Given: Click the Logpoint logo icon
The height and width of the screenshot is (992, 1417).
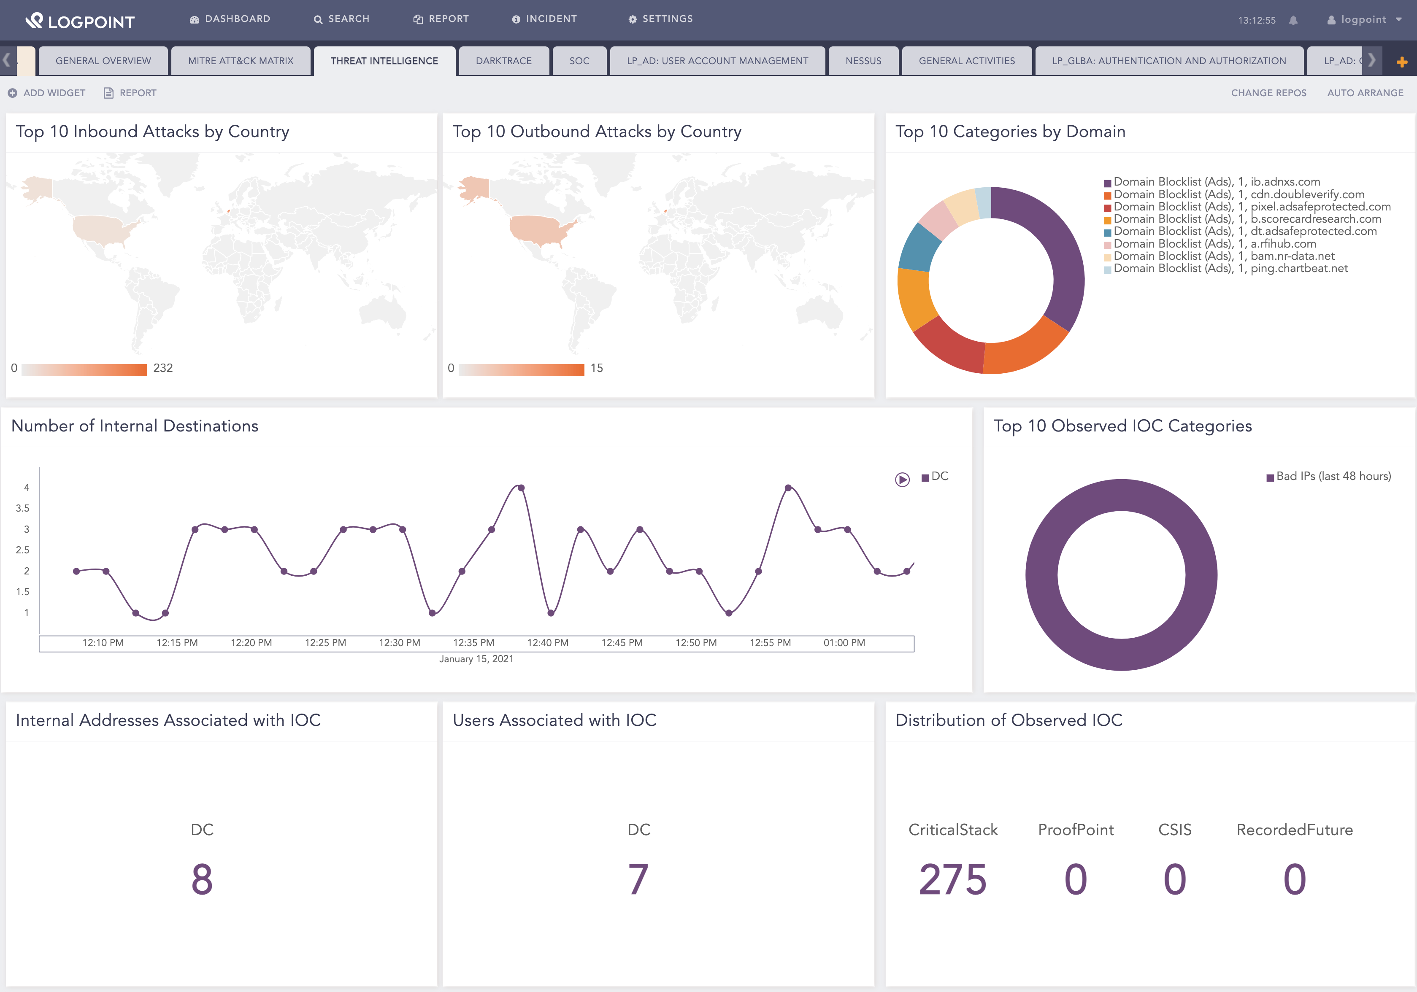Looking at the screenshot, I should point(35,20).
